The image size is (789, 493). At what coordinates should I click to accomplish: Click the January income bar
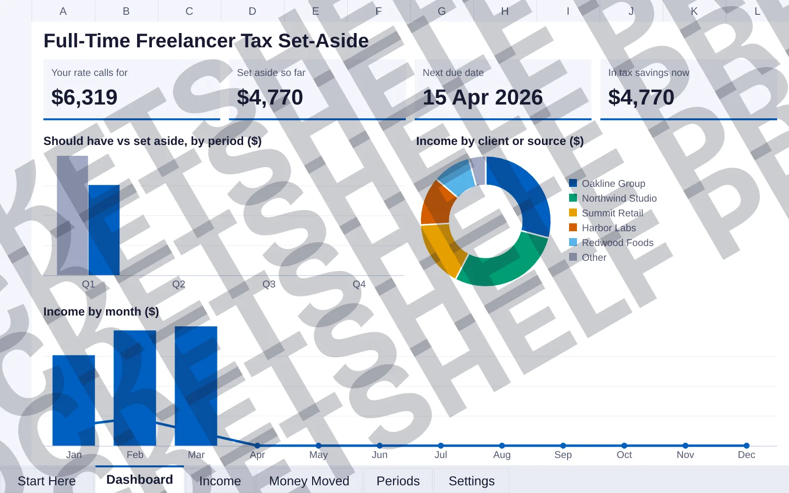tap(73, 400)
